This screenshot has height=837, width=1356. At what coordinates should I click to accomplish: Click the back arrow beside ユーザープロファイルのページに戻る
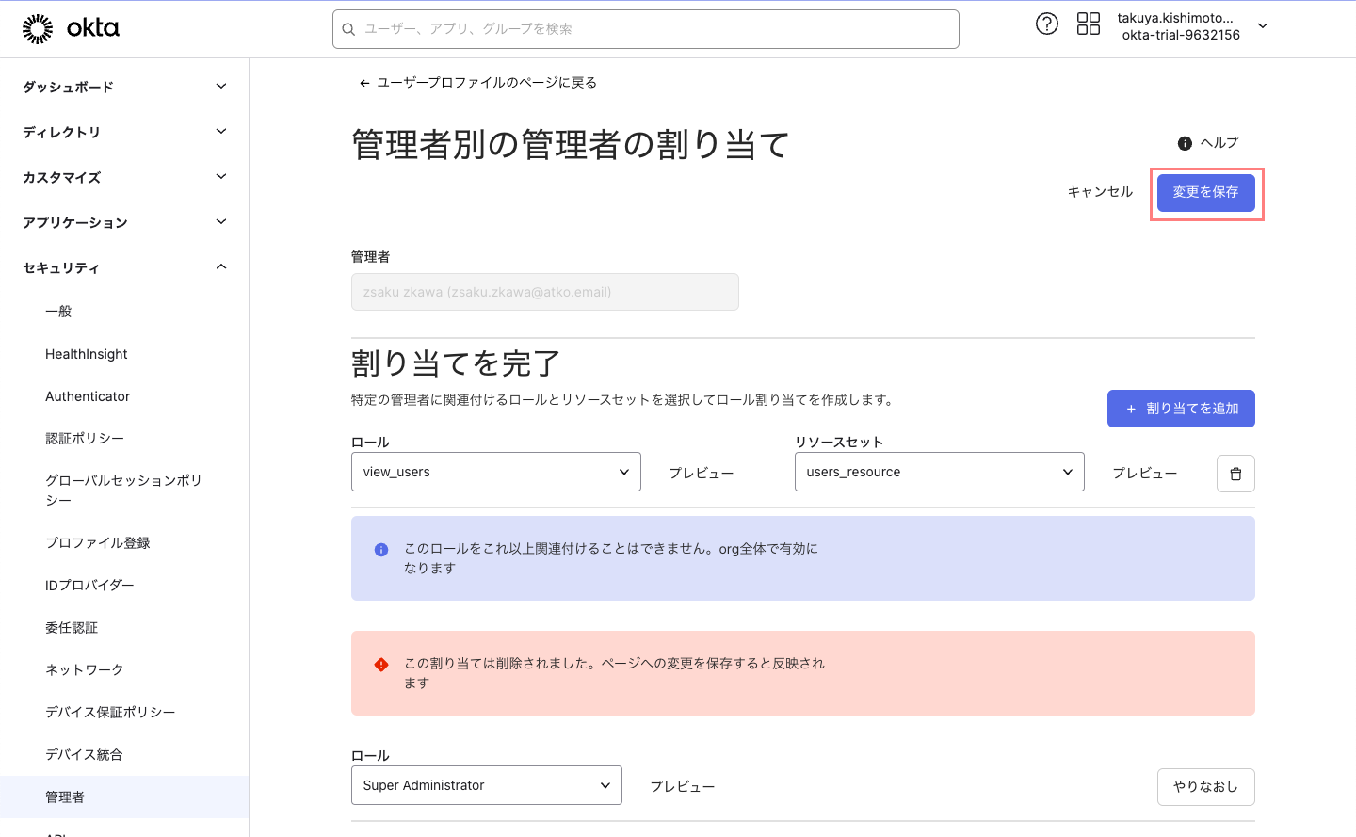363,83
